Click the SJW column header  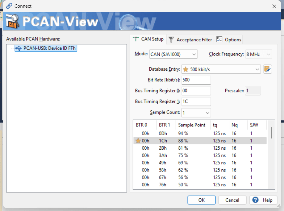coord(257,125)
